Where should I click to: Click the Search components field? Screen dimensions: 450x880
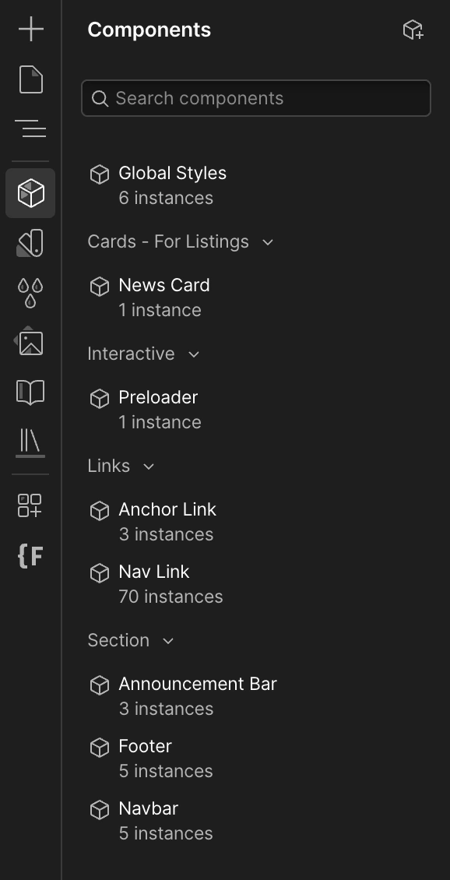(x=256, y=98)
